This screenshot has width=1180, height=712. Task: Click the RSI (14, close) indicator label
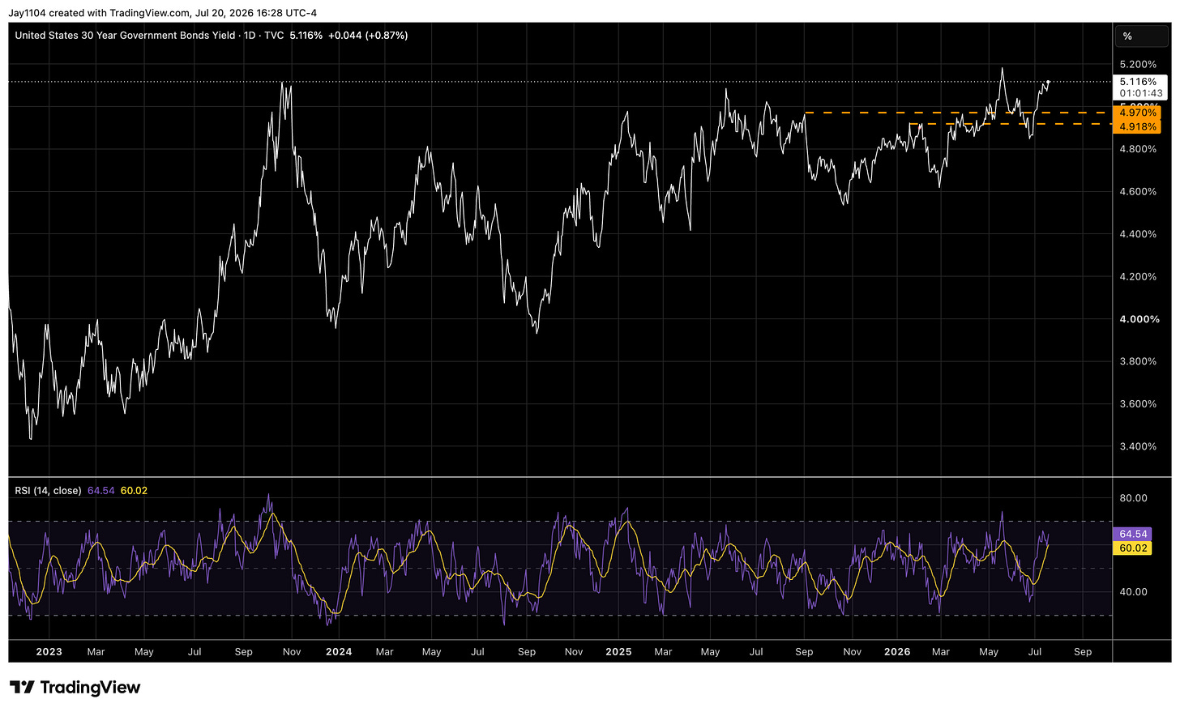(x=49, y=491)
